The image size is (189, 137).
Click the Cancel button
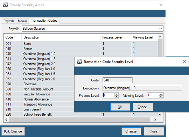(143, 107)
